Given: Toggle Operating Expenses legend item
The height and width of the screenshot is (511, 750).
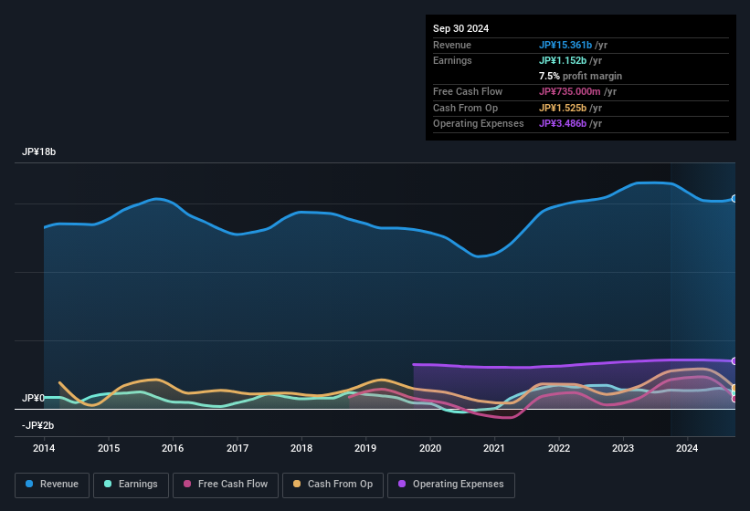Looking at the screenshot, I should click(451, 485).
